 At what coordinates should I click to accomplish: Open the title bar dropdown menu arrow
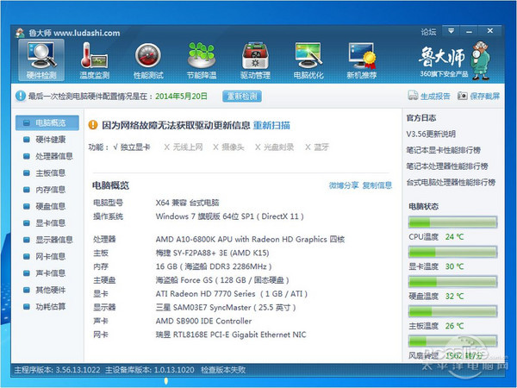pyautogui.click(x=451, y=31)
